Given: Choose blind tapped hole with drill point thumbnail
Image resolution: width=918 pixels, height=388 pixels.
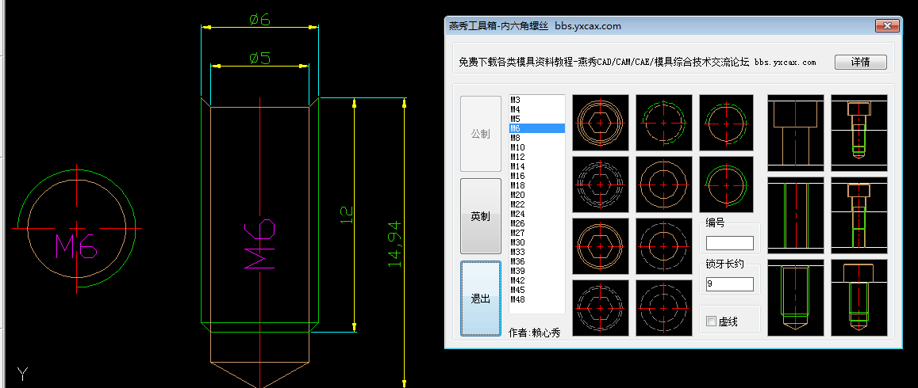Looking at the screenshot, I should 796,298.
